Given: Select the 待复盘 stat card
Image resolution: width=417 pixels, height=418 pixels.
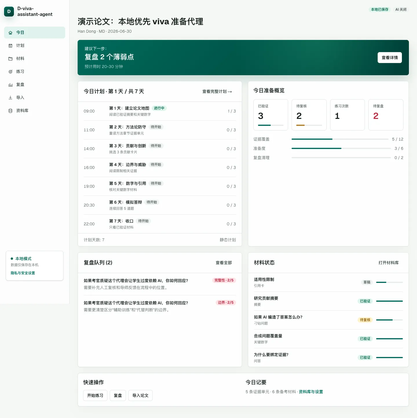Looking at the screenshot, I should coord(386,115).
